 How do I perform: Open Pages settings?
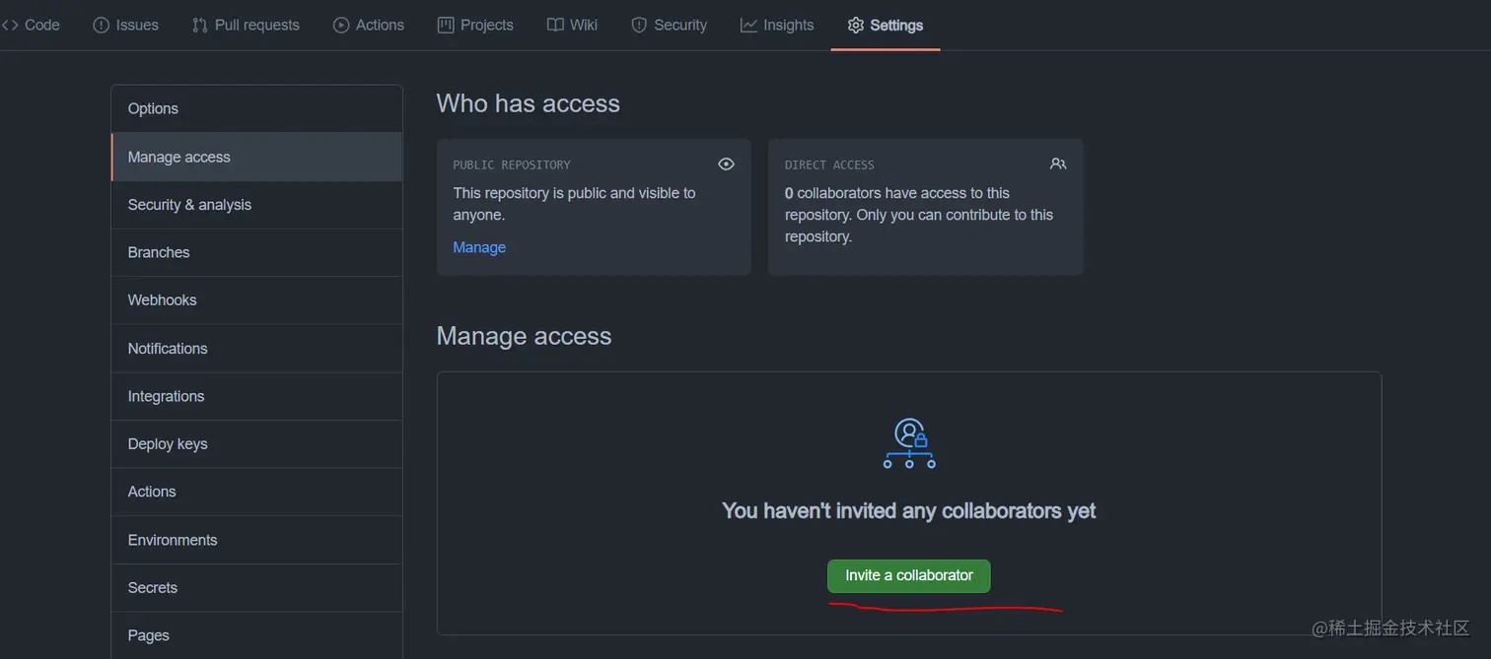(256, 635)
